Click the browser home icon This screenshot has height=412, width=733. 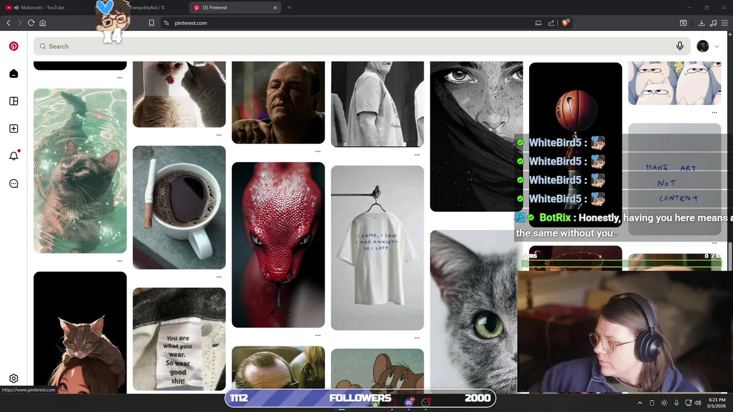[42, 23]
